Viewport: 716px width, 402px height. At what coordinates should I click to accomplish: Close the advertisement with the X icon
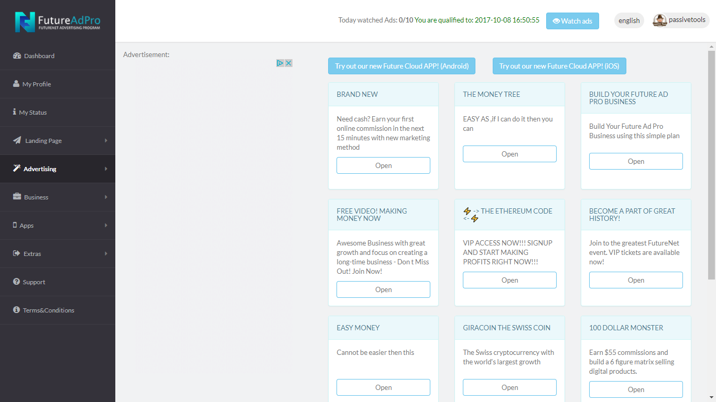288,63
